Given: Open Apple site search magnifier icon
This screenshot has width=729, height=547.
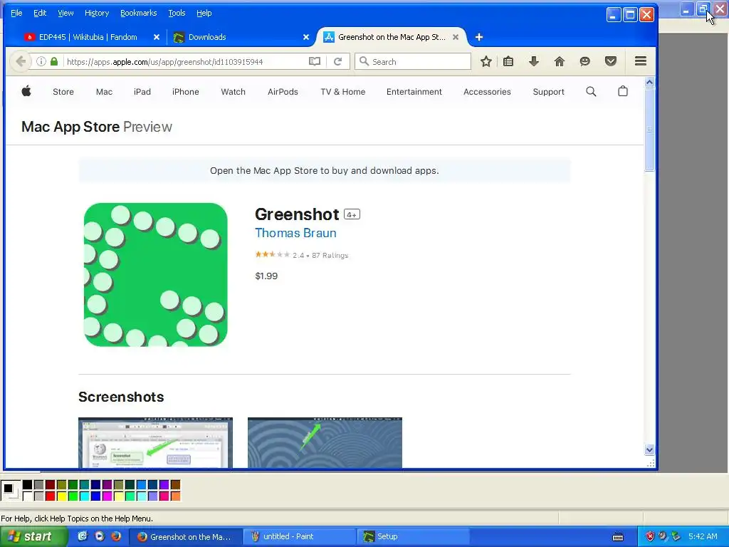Looking at the screenshot, I should 591,92.
